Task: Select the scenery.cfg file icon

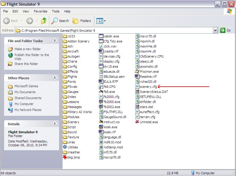Action: [137, 87]
